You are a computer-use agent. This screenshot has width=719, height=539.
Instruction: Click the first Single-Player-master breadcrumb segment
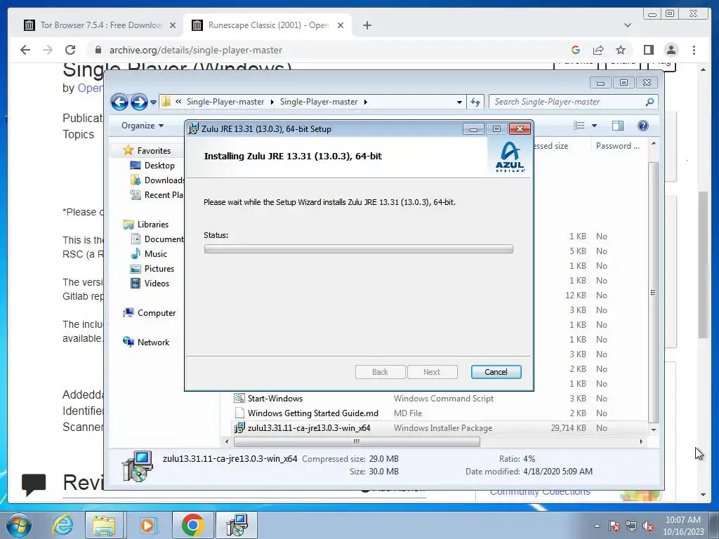[x=225, y=102]
